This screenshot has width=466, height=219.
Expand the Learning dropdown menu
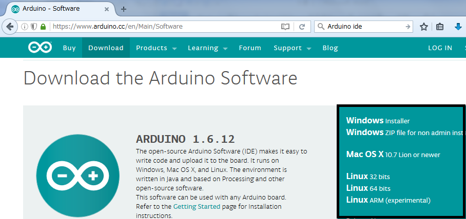click(208, 48)
